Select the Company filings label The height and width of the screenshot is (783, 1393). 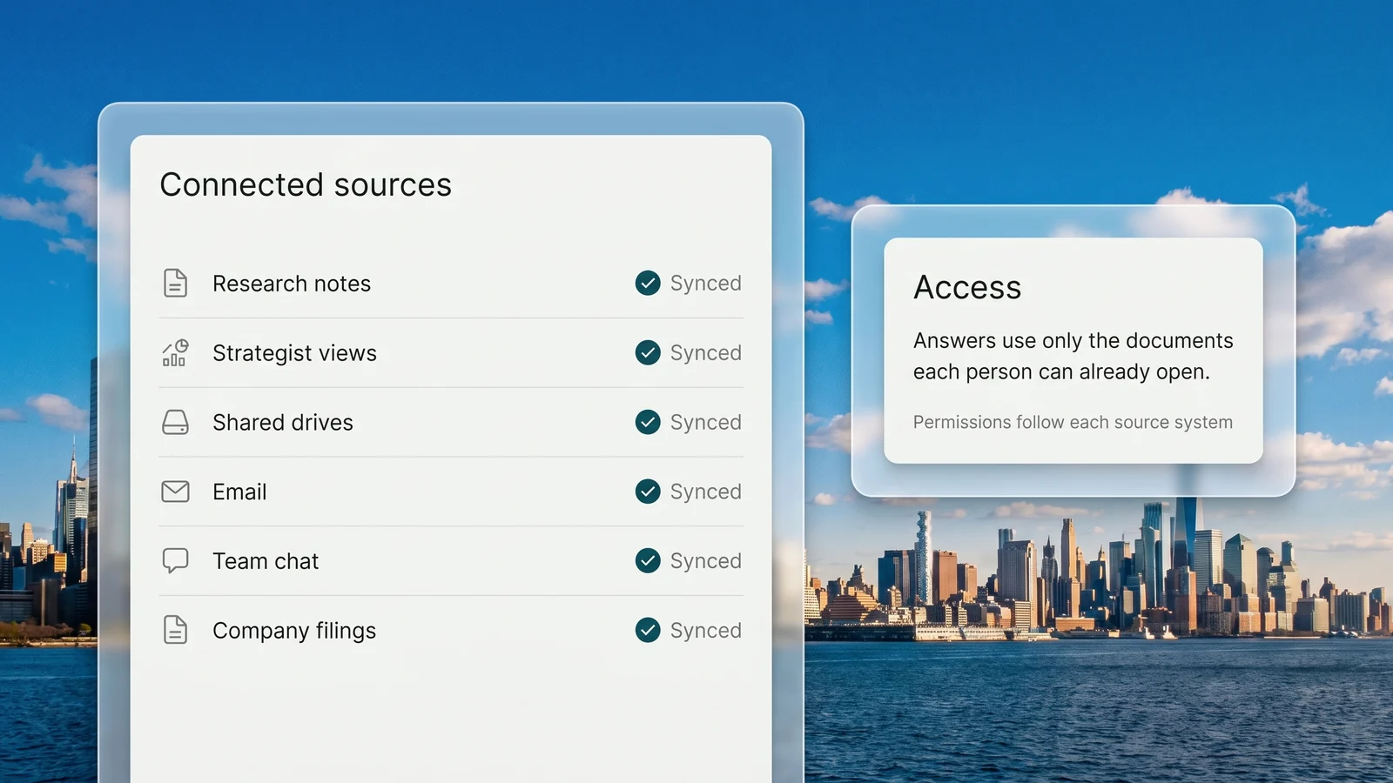tap(294, 631)
